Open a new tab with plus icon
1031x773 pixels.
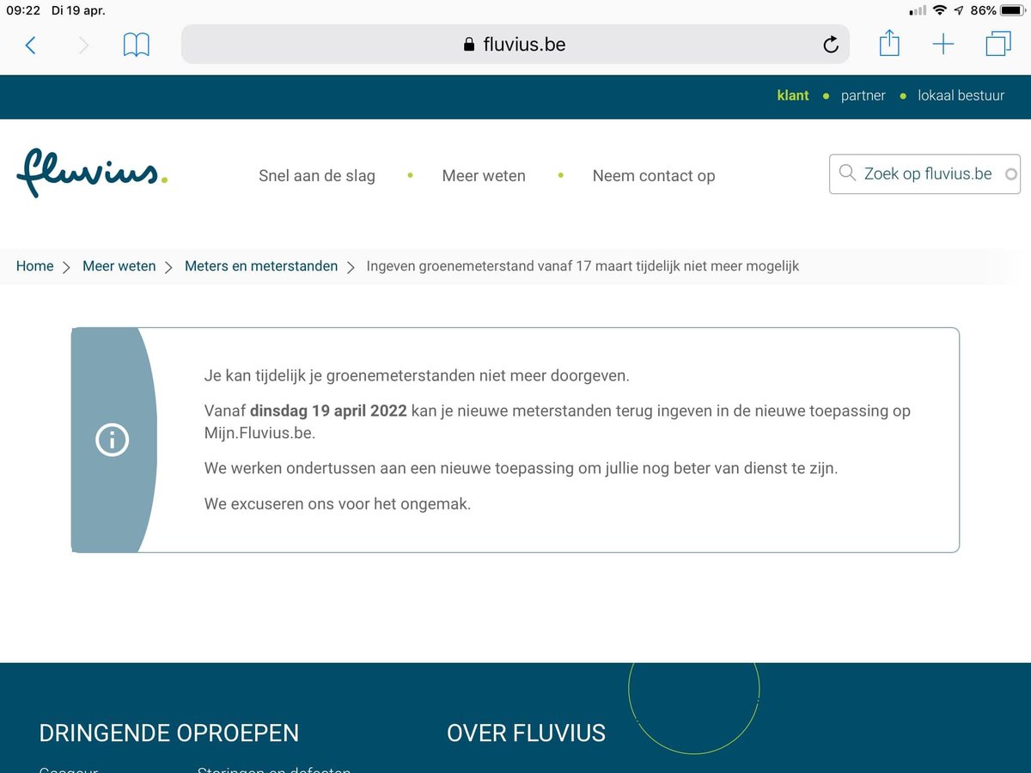tap(943, 45)
